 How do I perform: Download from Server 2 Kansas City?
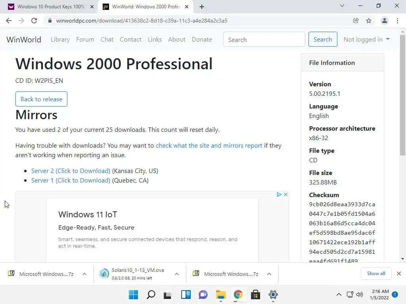71,171
